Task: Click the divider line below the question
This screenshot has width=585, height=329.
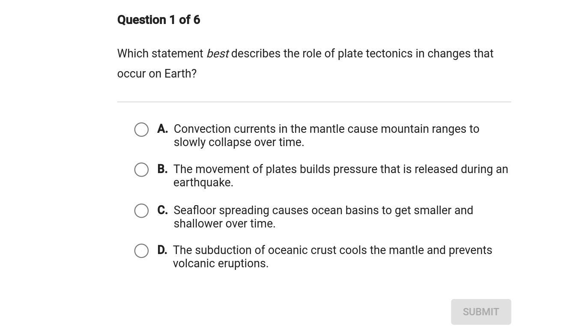Action: pos(314,102)
